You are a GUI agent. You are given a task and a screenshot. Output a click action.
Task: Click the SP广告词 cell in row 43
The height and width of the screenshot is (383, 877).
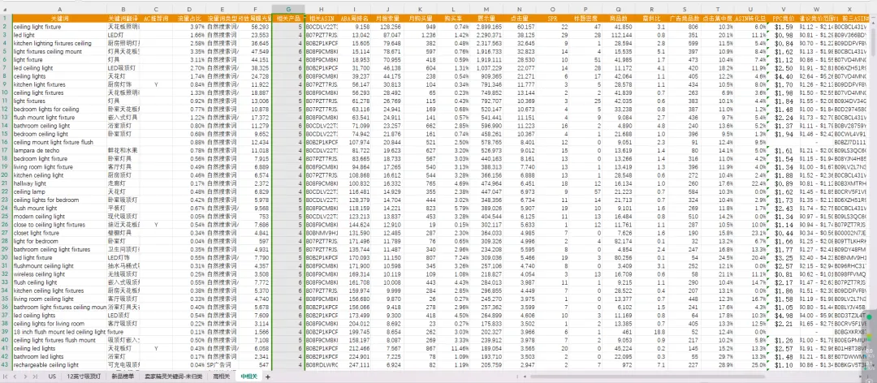click(x=222, y=365)
